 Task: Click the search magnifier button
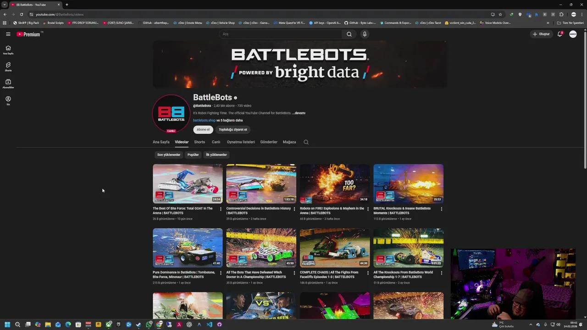(x=349, y=34)
